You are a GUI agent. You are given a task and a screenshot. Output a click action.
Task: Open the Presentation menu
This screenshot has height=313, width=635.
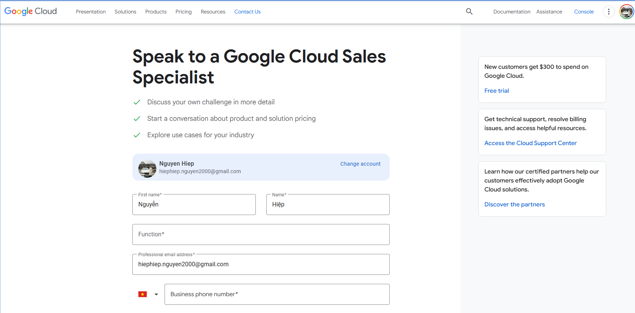(x=91, y=12)
